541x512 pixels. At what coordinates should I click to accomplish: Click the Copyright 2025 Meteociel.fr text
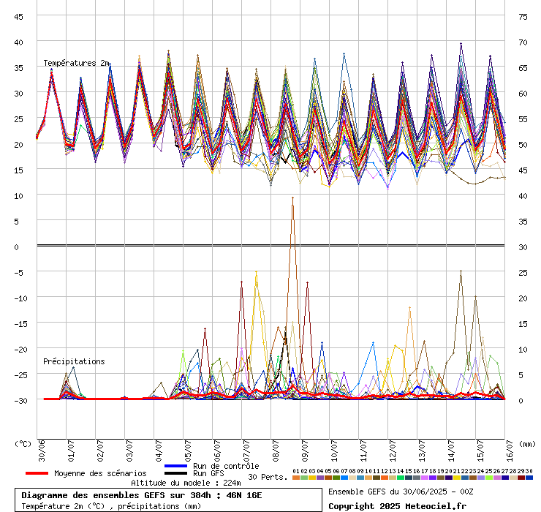click(397, 505)
